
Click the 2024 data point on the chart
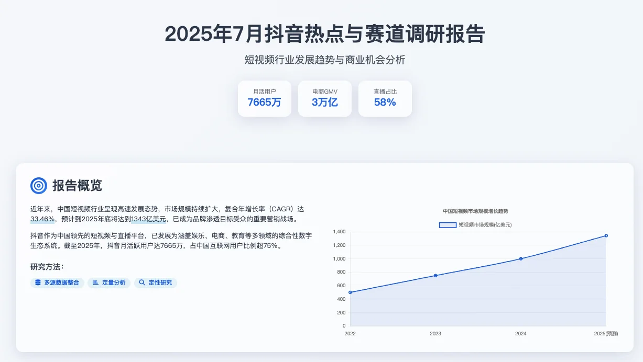point(520,258)
